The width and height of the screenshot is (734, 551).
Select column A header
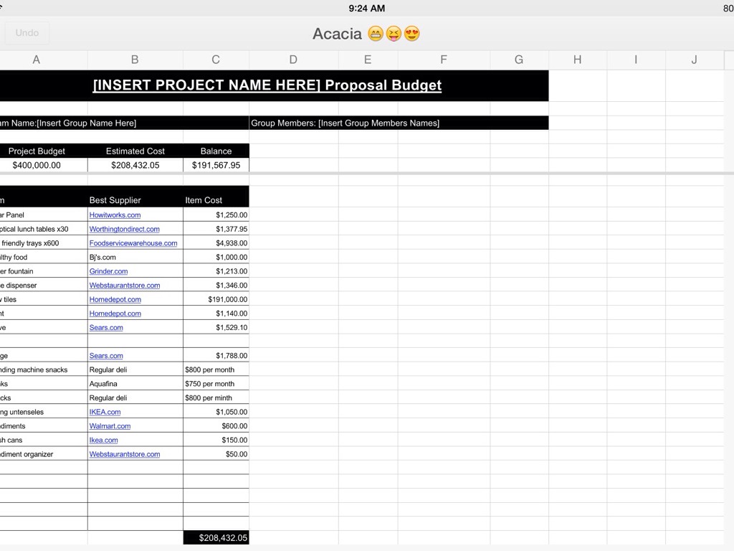click(x=36, y=60)
